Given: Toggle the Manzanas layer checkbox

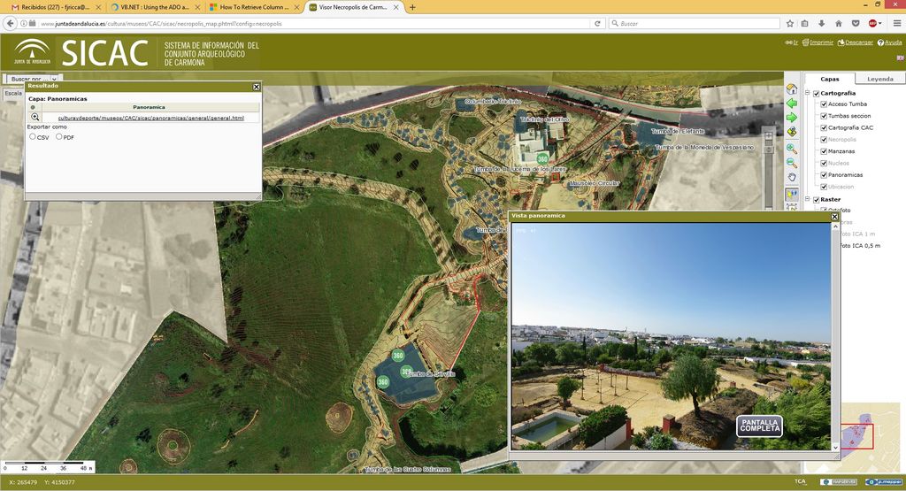Looking at the screenshot, I should (x=824, y=151).
